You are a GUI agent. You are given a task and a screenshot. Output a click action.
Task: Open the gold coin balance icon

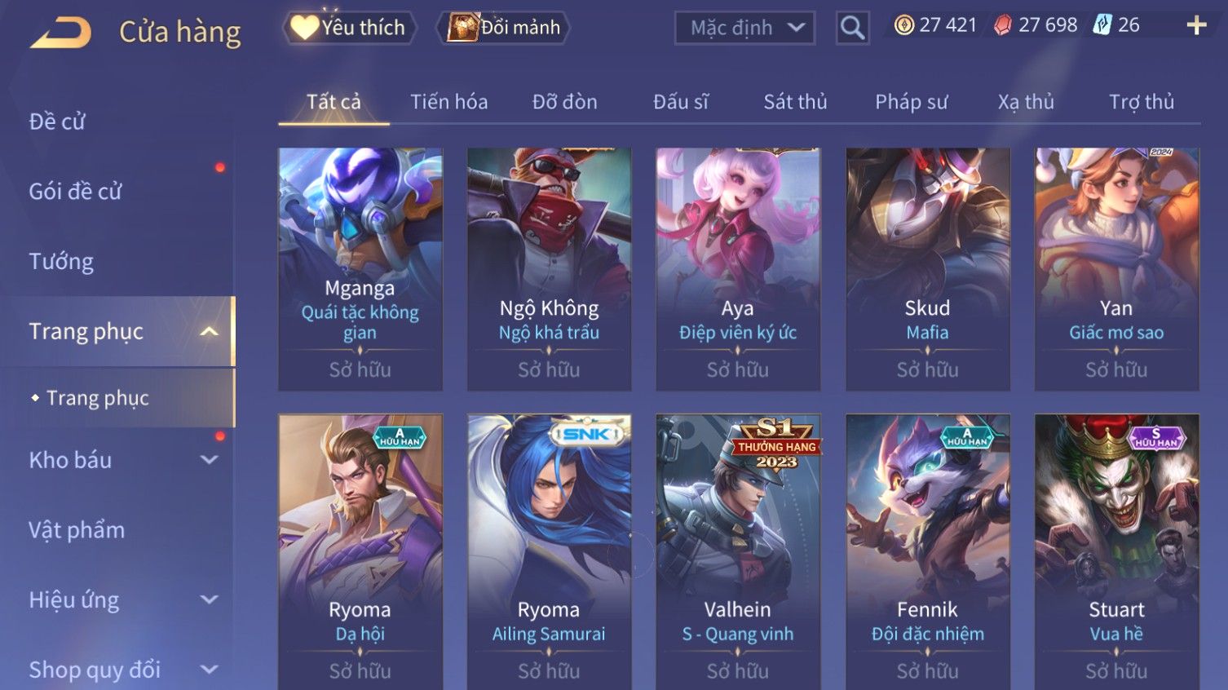pos(903,25)
